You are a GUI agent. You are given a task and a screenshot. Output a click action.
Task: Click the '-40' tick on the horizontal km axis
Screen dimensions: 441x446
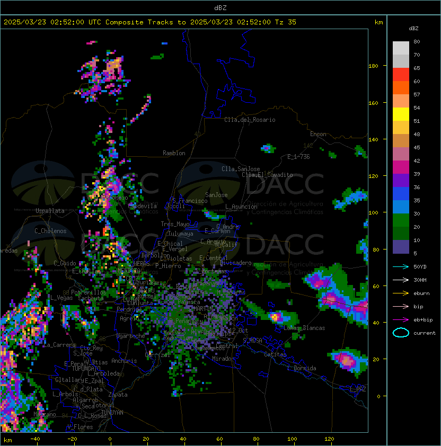click(x=35, y=439)
